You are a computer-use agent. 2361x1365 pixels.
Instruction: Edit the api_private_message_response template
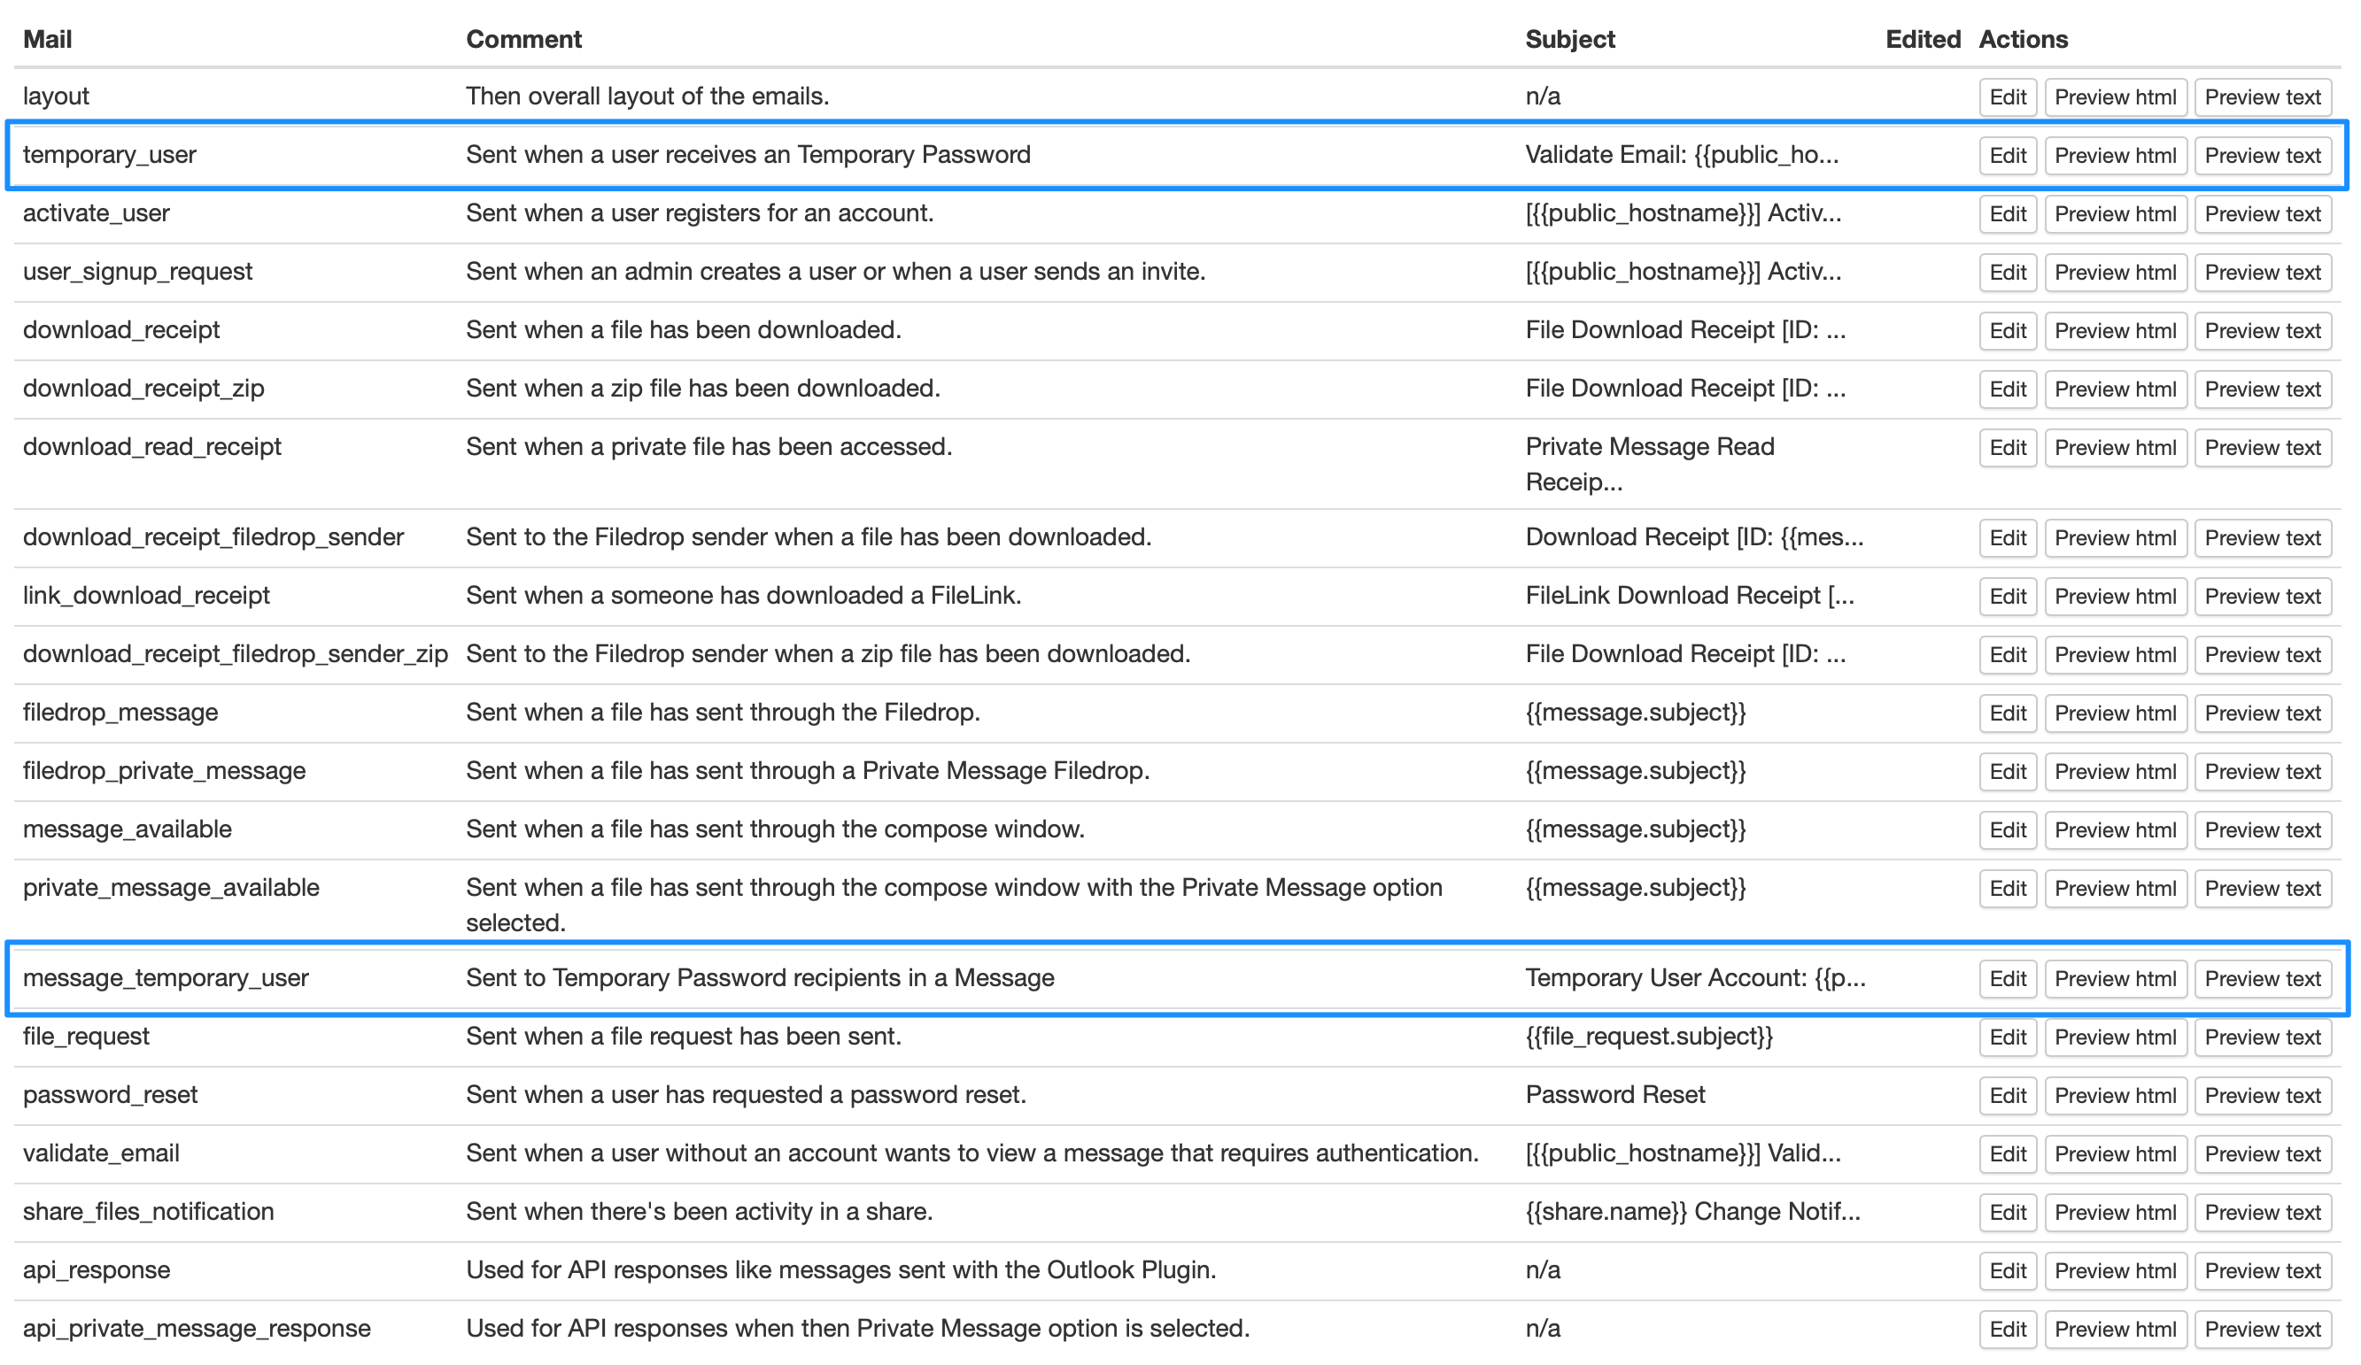[x=2007, y=1329]
